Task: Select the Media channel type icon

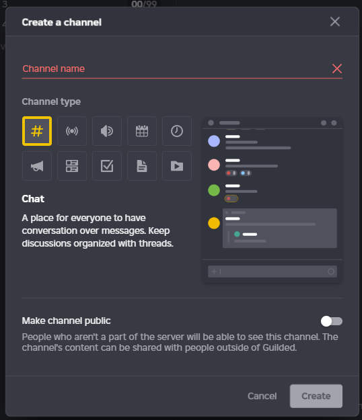Action: pyautogui.click(x=177, y=166)
